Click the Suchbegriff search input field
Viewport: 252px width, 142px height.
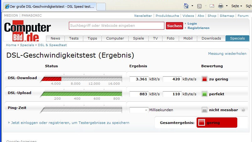pyautogui.click(x=116, y=26)
